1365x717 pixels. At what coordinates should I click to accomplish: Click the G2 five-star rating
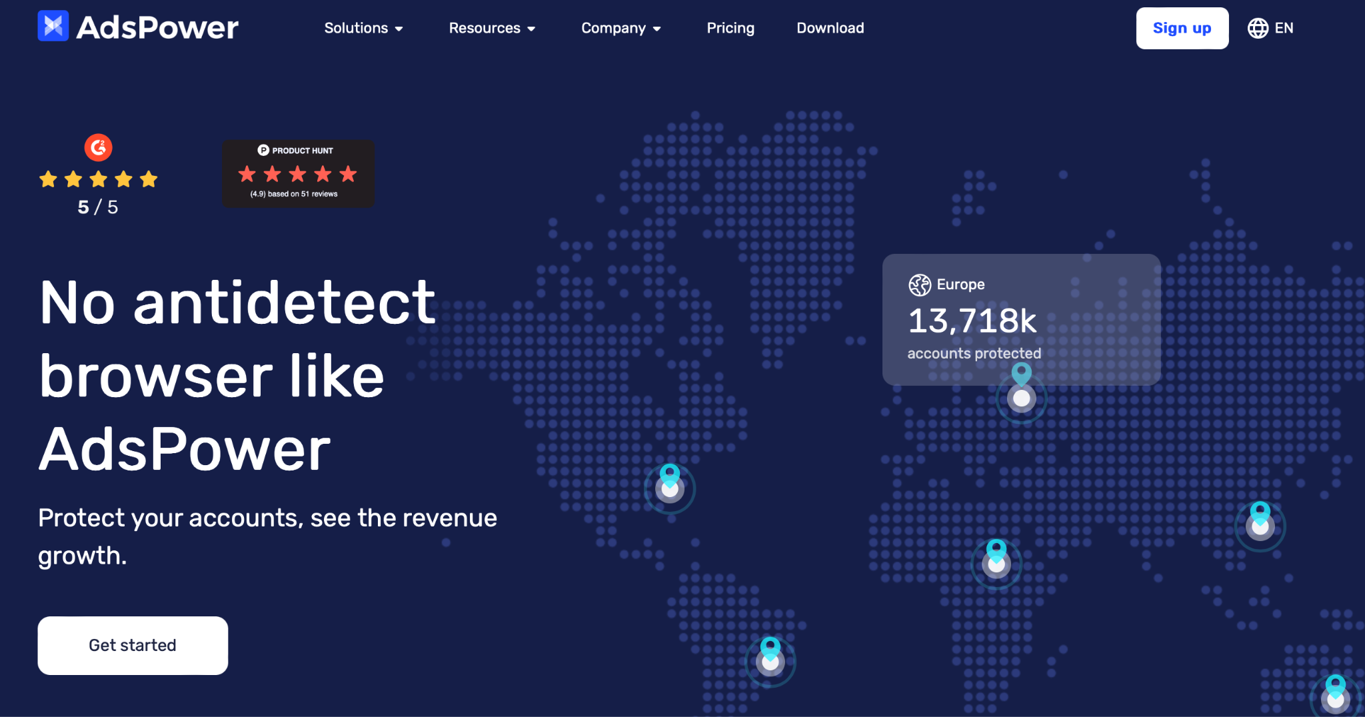click(98, 179)
